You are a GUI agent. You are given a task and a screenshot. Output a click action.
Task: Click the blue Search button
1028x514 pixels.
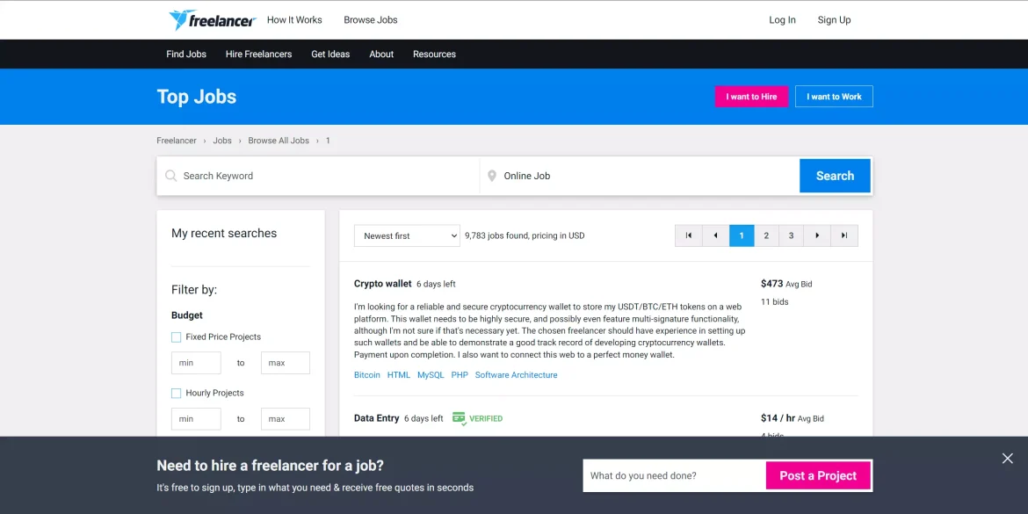(835, 176)
